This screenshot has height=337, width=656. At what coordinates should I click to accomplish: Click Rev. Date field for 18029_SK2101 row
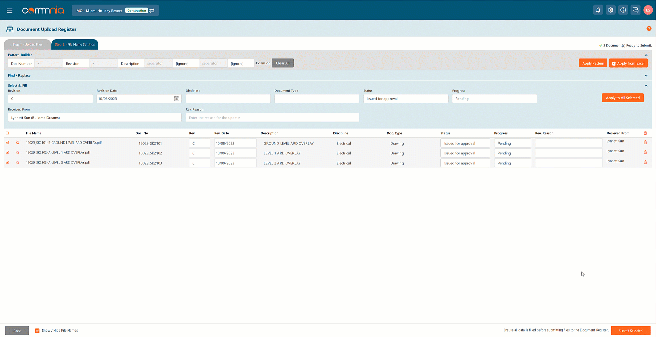coord(235,143)
